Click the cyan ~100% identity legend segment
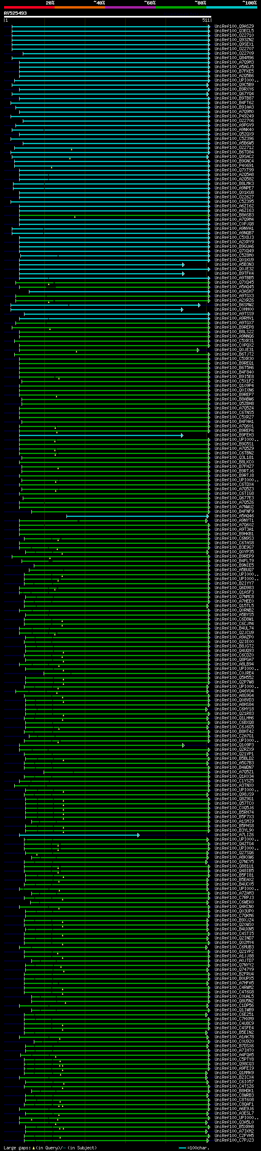The image size is (261, 1151). click(232, 7)
